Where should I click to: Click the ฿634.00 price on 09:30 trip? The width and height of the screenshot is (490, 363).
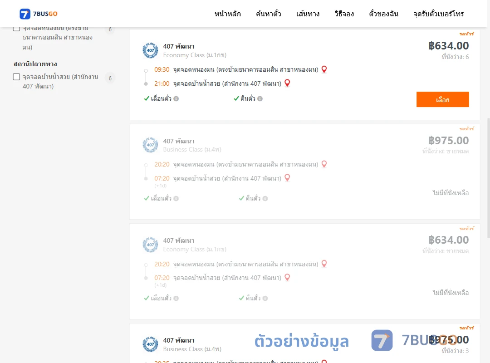click(448, 46)
